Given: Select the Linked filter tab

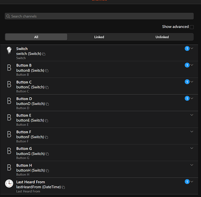Looking at the screenshot, I should click(x=99, y=37).
